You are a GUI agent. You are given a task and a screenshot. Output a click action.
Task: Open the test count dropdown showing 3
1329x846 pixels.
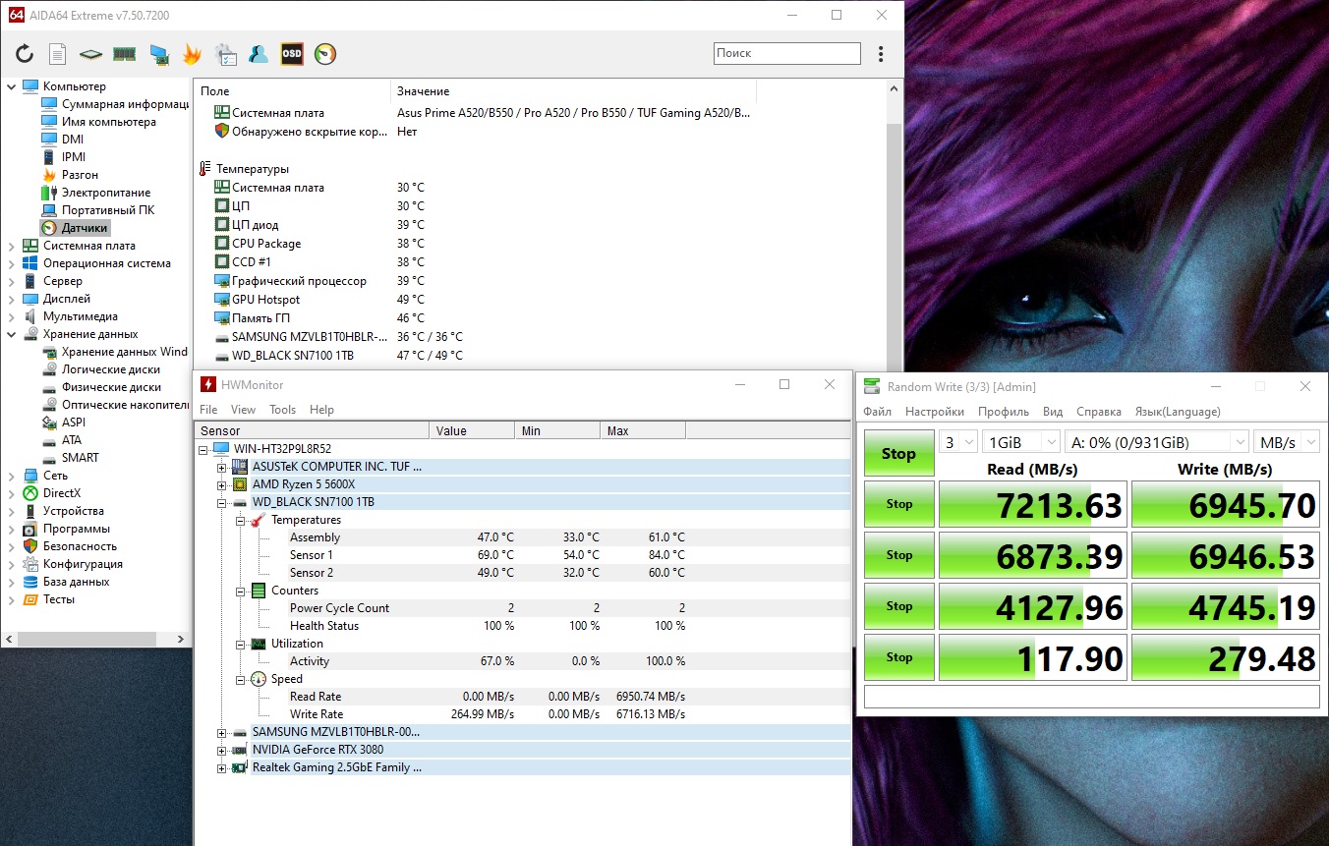(958, 442)
